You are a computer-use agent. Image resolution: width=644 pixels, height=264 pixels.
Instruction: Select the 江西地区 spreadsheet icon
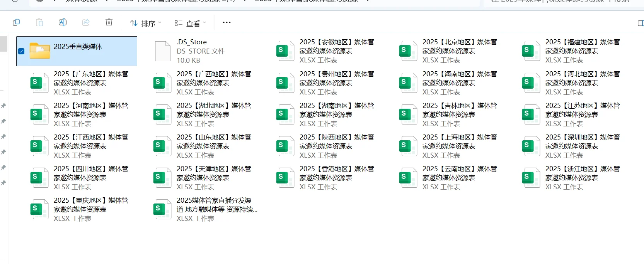pos(39,146)
